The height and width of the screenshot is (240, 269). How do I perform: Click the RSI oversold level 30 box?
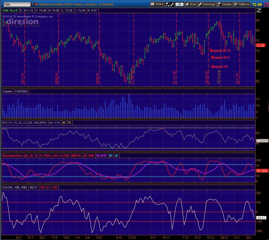pos(64,123)
